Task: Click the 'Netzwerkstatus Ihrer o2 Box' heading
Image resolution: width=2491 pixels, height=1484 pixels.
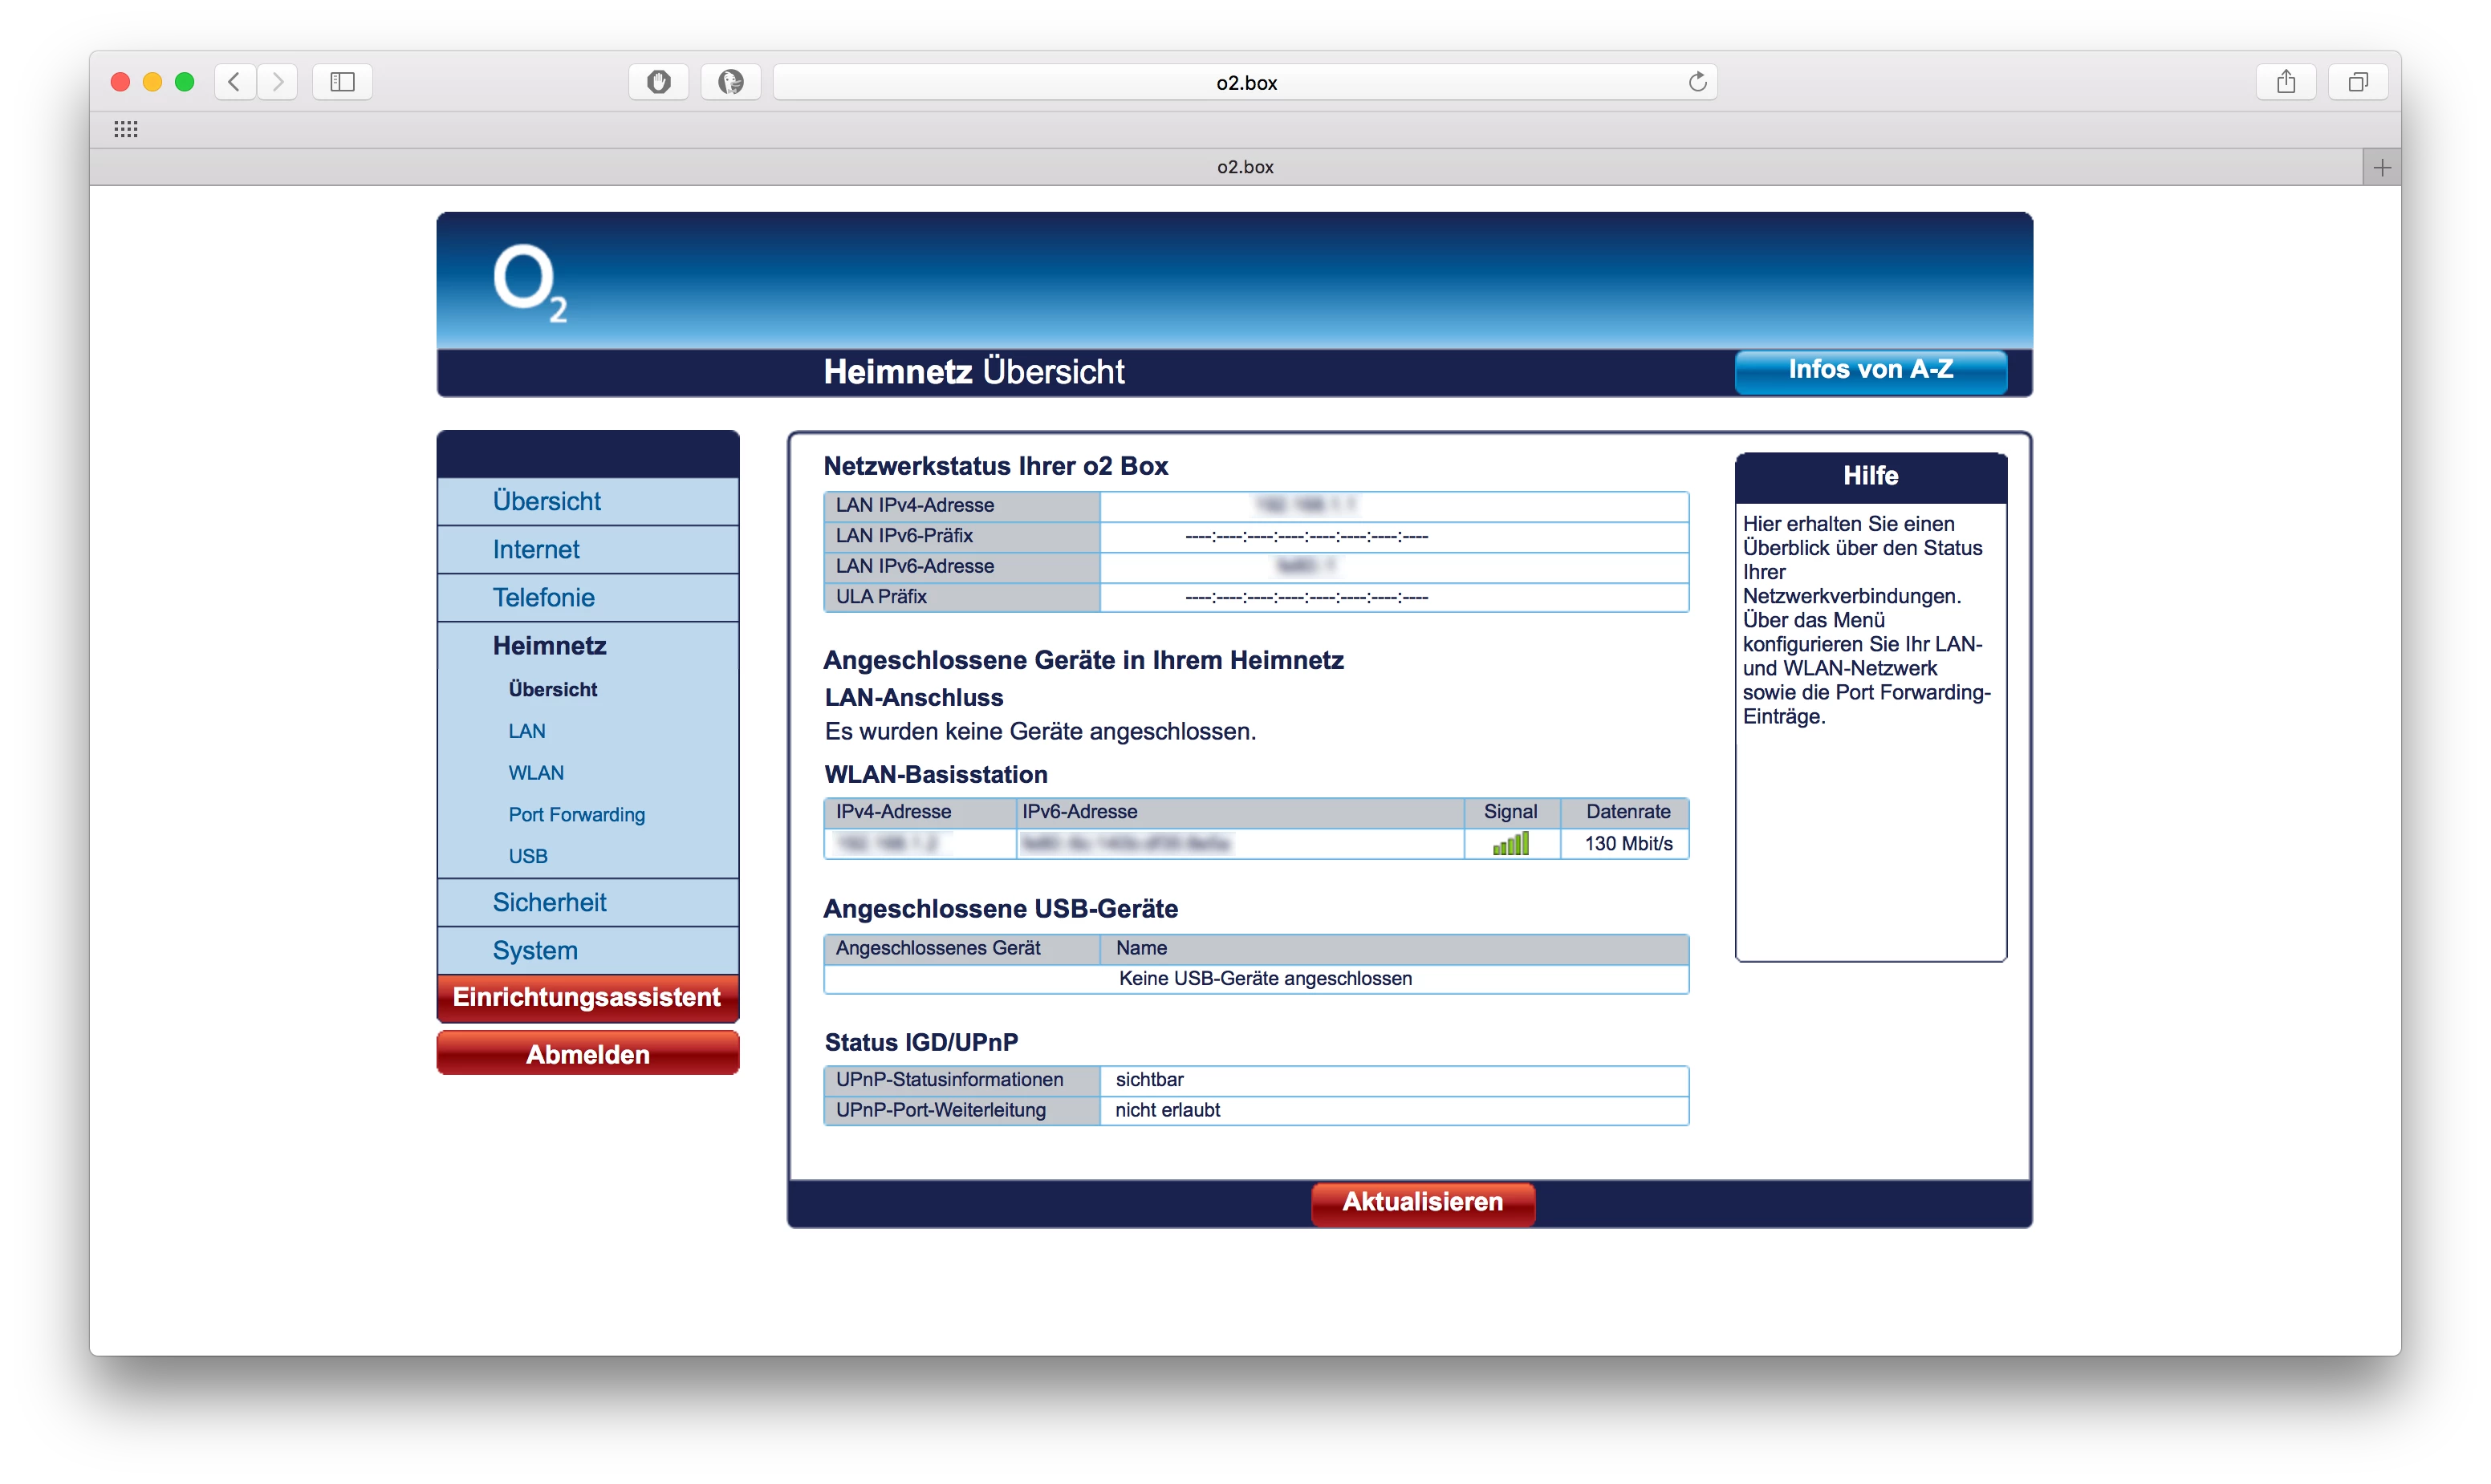Action: pos(995,466)
